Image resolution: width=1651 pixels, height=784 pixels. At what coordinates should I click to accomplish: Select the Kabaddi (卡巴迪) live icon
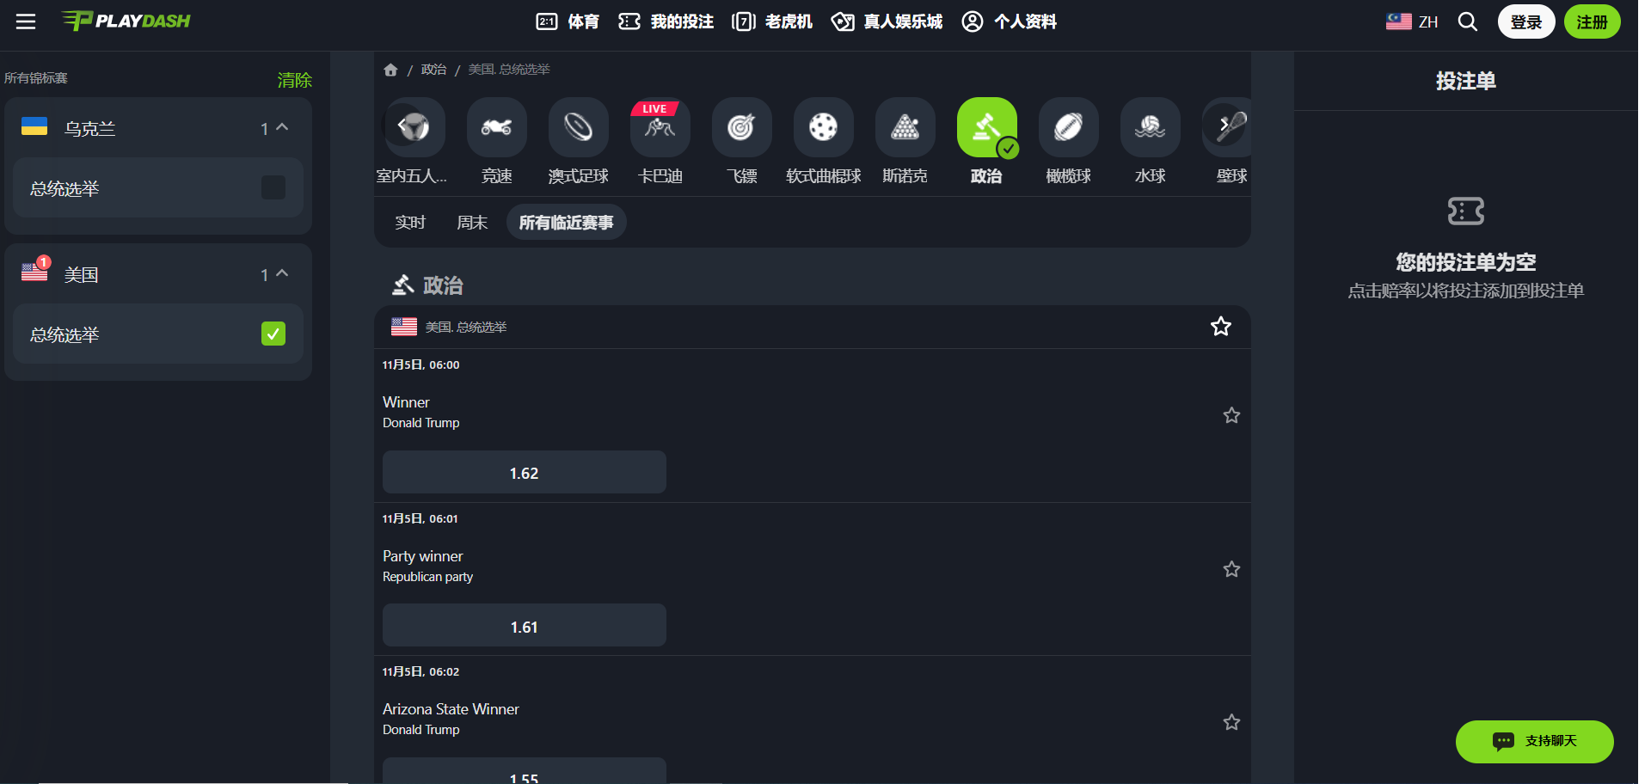tap(660, 128)
